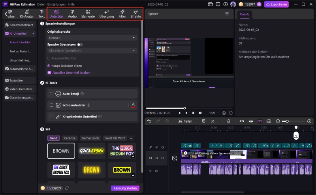This screenshot has height=195, width=316.
Task: Add a marker with the timeline marker icon
Action: pos(203,121)
